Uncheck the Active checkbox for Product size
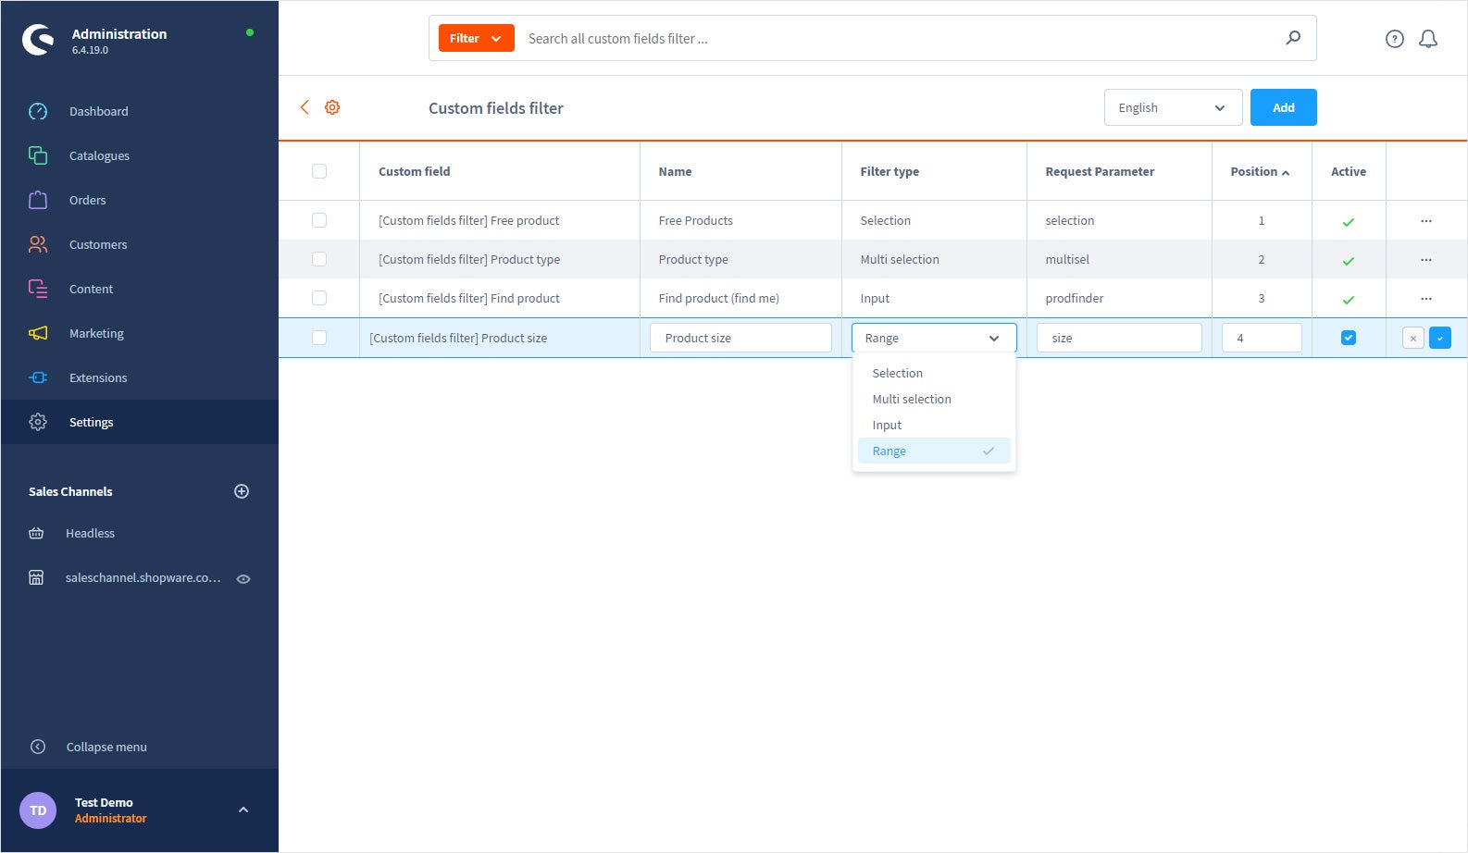 (x=1349, y=338)
